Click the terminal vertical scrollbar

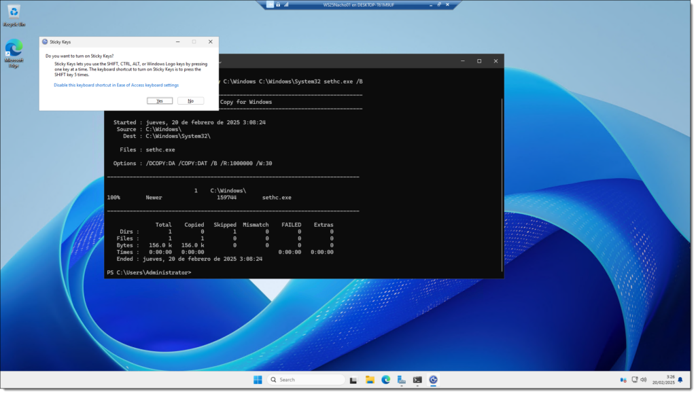(502, 184)
